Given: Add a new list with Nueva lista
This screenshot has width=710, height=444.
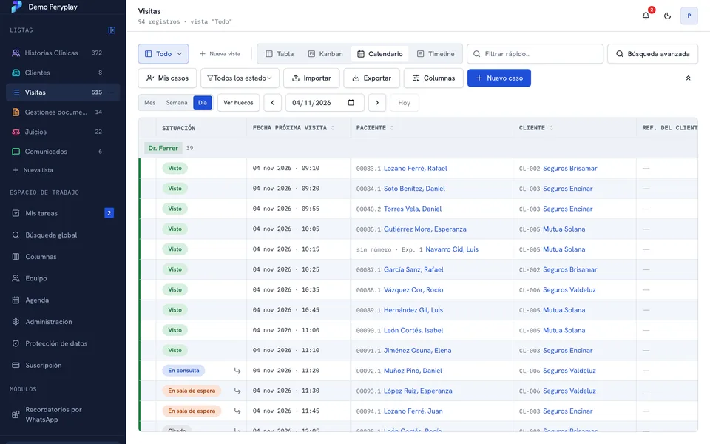Looking at the screenshot, I should point(33,170).
